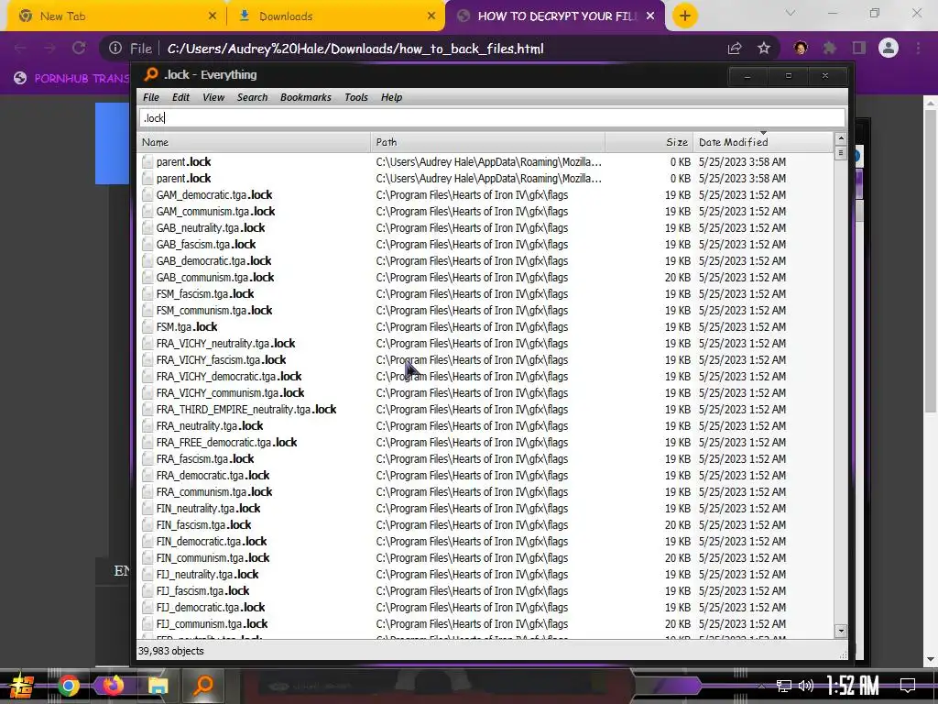
Task: Select FIJ_neutrality.tga.lock file name
Action: (x=208, y=574)
